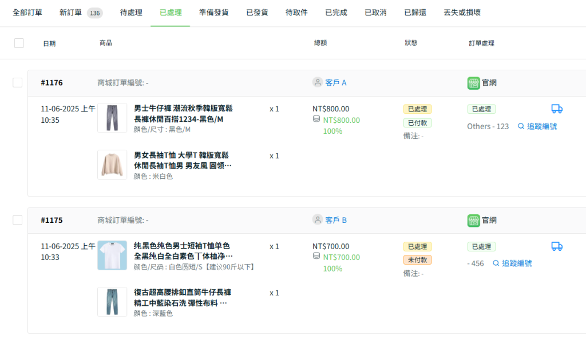Click 追蹤編號 link next to - 456

point(512,263)
